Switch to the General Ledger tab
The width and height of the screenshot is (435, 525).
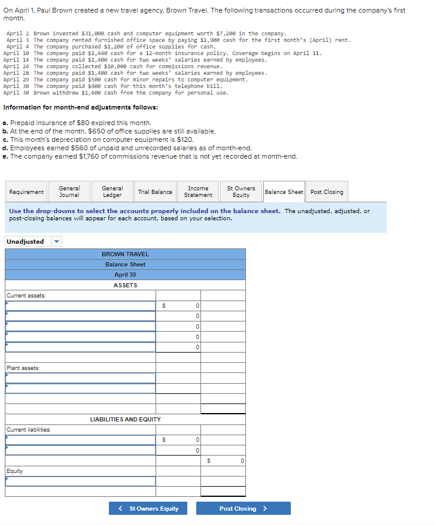tap(112, 192)
